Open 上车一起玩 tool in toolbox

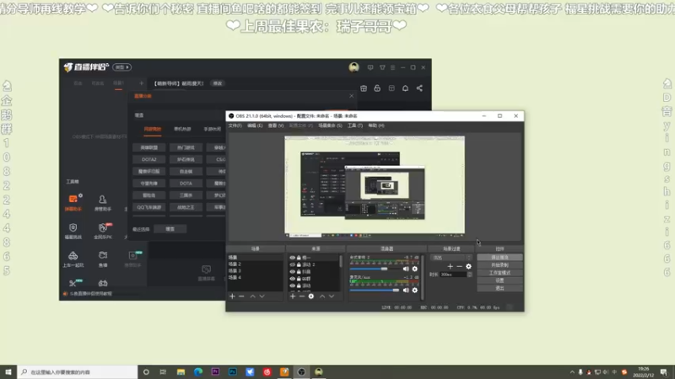click(x=73, y=259)
